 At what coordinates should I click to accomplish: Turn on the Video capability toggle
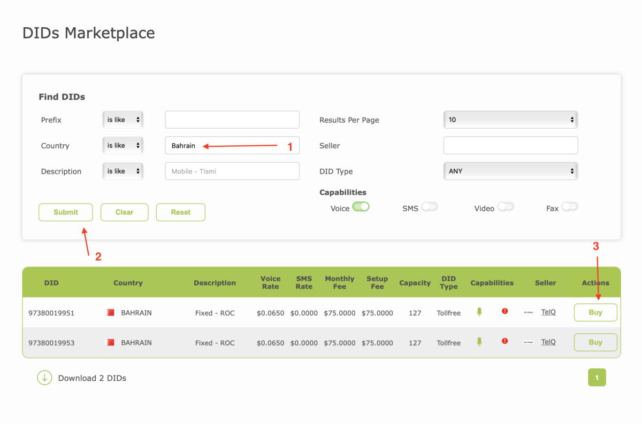(x=506, y=207)
